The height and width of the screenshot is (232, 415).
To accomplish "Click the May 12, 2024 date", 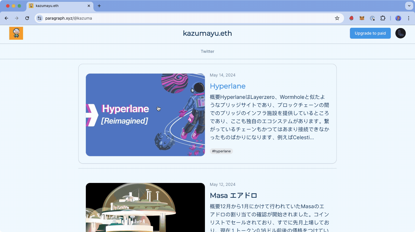I will 223,185.
